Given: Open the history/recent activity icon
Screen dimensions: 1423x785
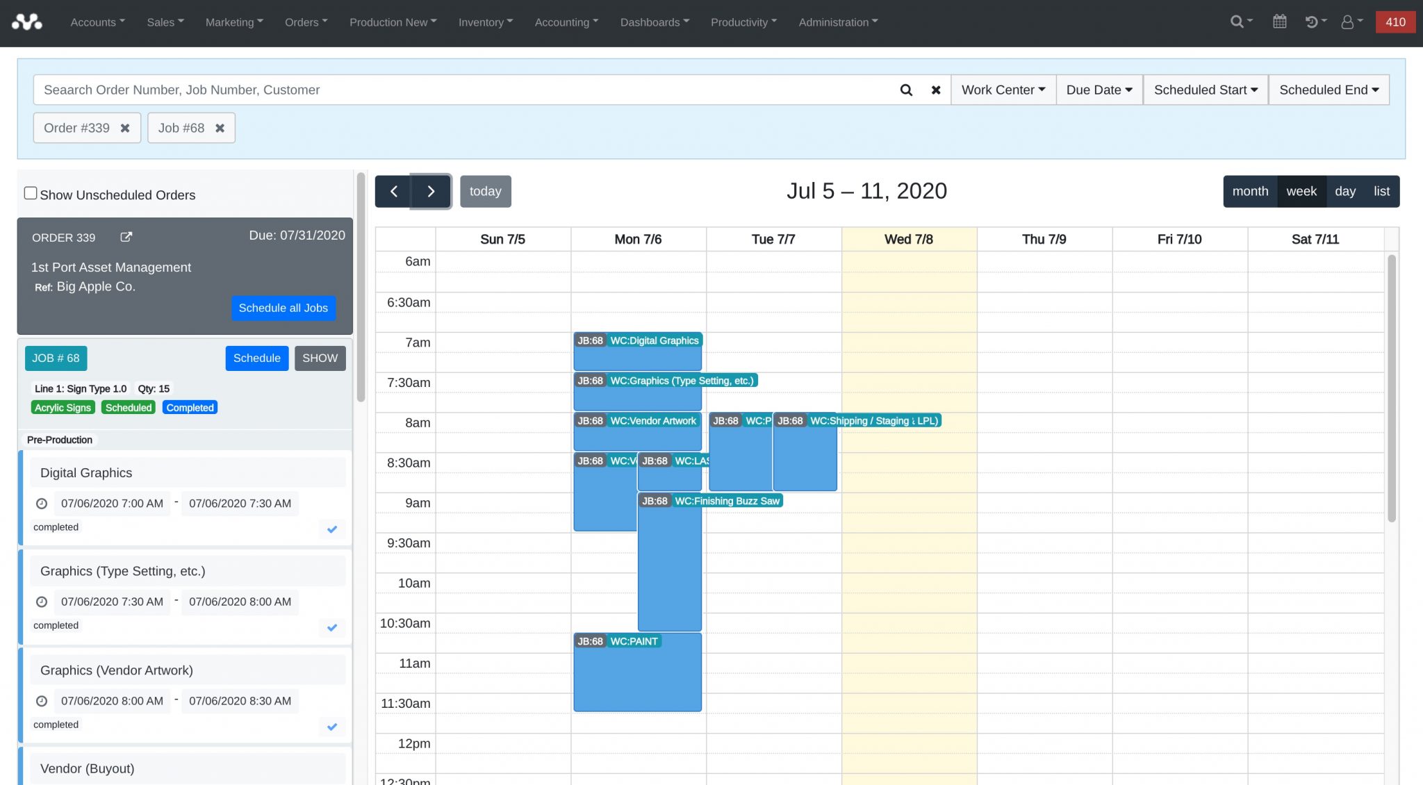Looking at the screenshot, I should pos(1313,22).
